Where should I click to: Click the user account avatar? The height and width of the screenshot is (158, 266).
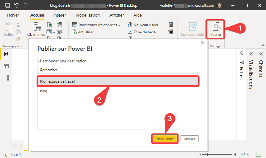click(x=219, y=5)
